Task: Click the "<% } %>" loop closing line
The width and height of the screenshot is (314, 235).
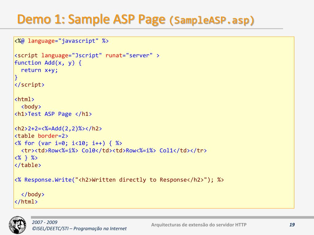Action: pos(26,158)
